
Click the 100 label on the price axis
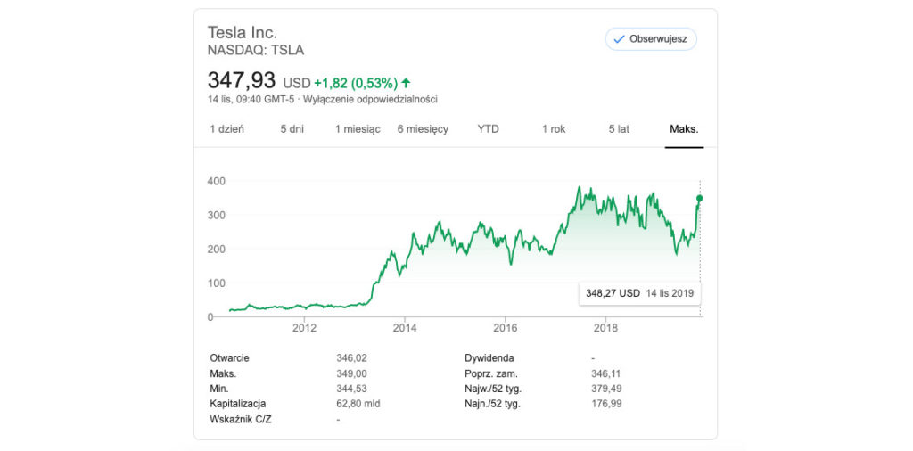point(215,283)
